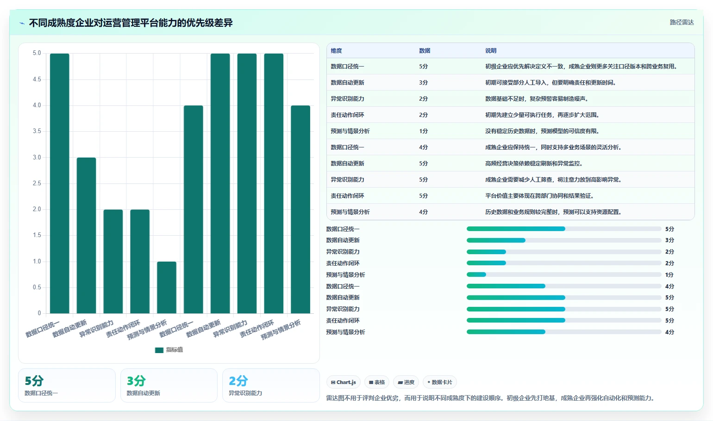Click the 数据自动更新 progress bar showing 3分
Image resolution: width=713 pixels, height=421 pixels.
[x=564, y=240]
